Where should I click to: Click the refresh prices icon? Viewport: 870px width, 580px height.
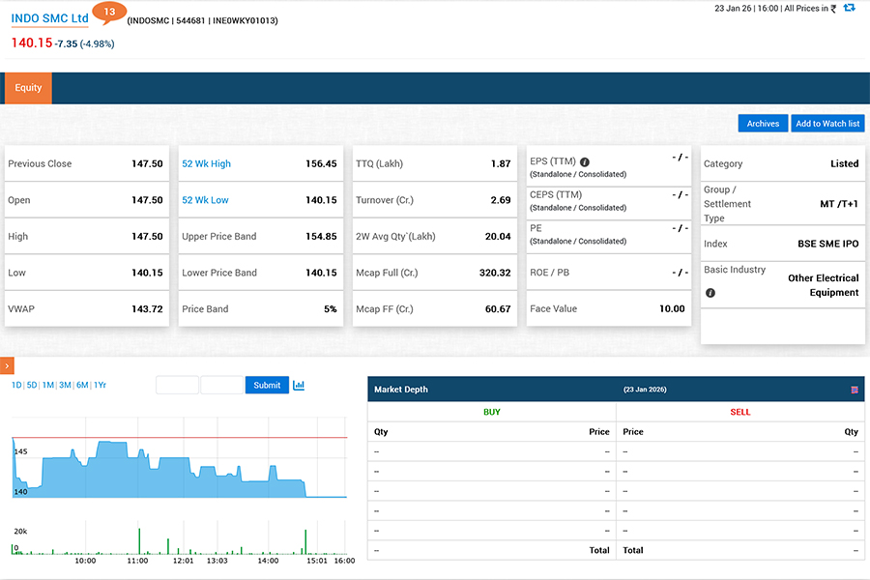point(849,8)
